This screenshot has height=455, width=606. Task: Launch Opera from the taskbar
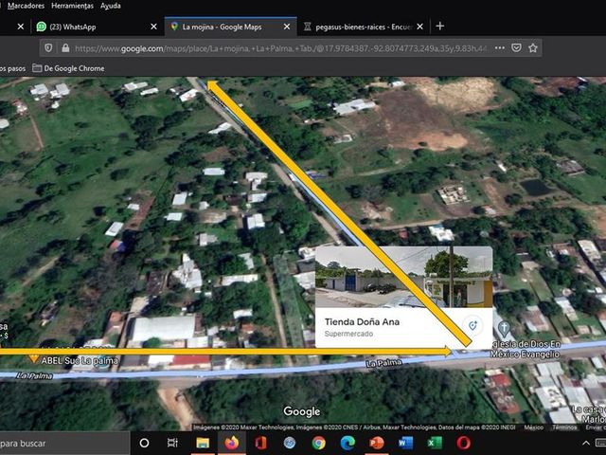point(463,443)
